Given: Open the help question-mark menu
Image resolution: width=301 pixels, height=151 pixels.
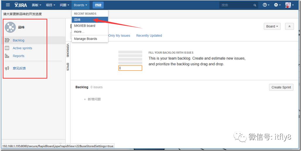Looking at the screenshot, I should [266, 5].
